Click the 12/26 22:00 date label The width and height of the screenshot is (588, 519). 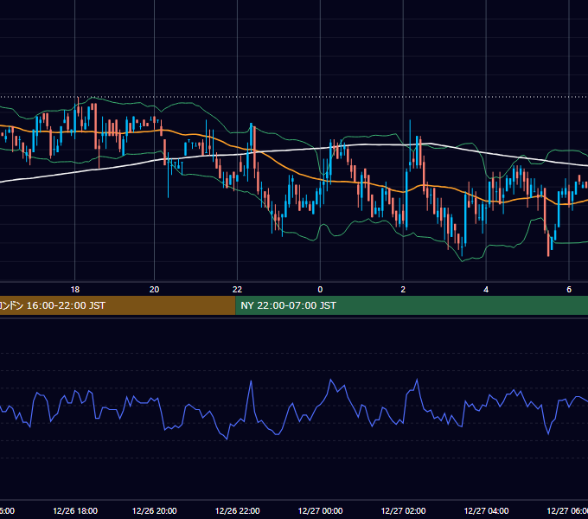pos(237,510)
